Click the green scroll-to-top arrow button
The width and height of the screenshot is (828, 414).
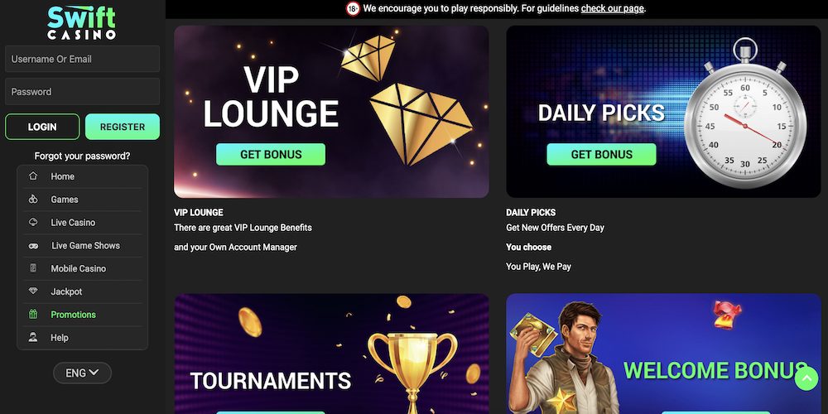point(806,378)
